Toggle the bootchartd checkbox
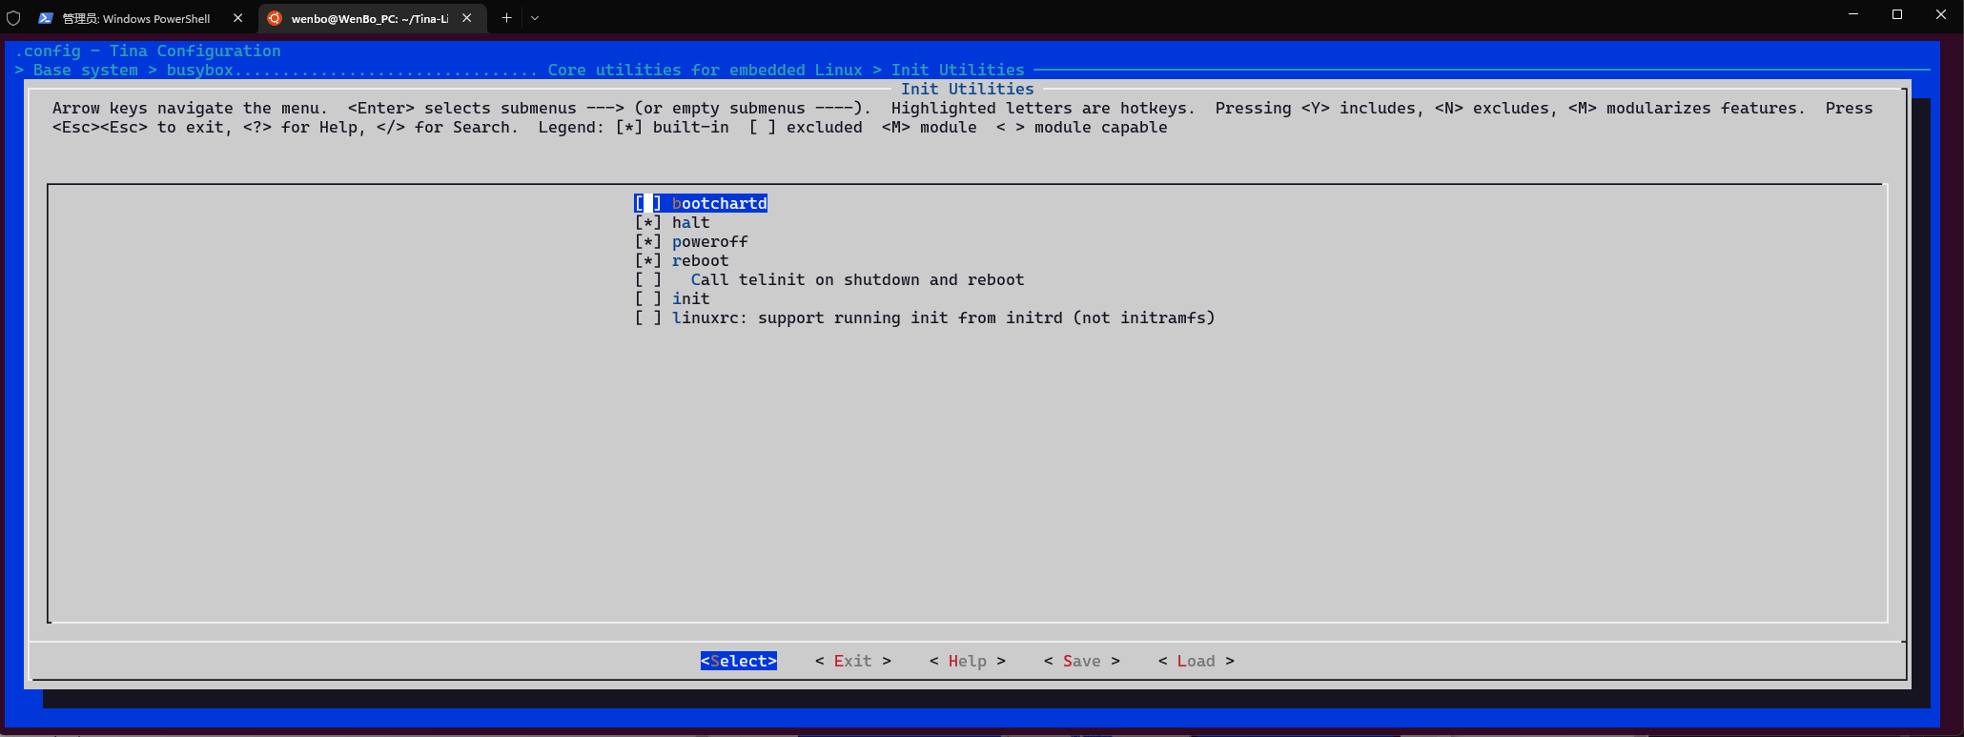This screenshot has height=737, width=1964. coord(648,203)
